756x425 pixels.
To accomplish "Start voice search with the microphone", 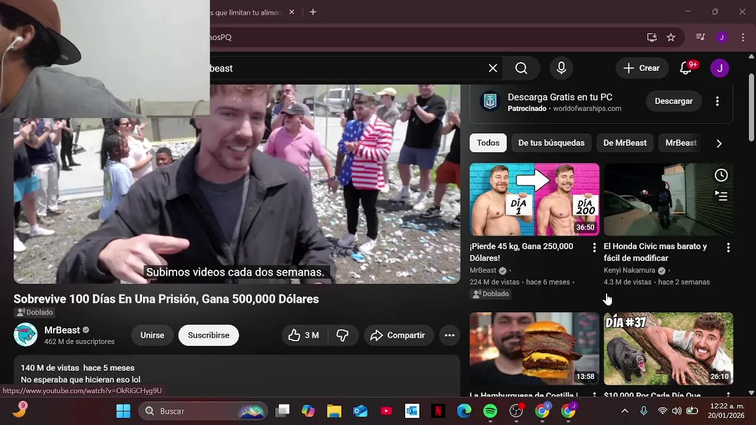I will [562, 68].
